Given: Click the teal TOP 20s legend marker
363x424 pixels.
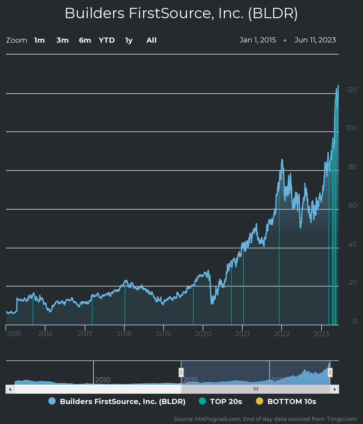Looking at the screenshot, I should click(x=202, y=401).
